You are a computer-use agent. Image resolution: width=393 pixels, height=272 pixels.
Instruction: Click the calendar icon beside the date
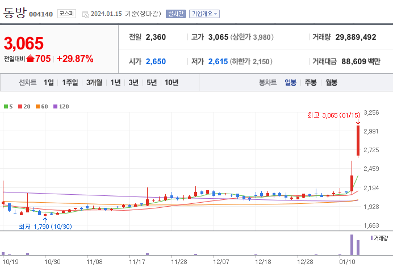coord(85,15)
